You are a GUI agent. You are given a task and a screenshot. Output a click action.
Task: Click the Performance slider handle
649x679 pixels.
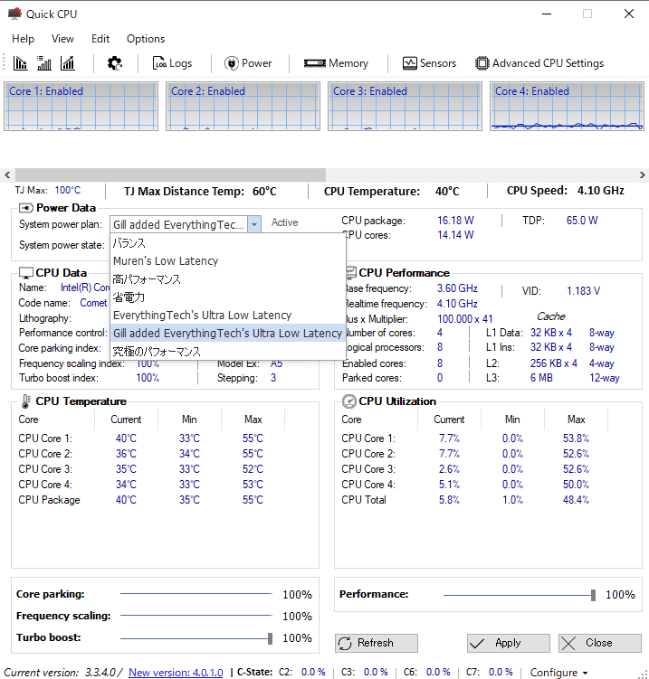point(593,596)
